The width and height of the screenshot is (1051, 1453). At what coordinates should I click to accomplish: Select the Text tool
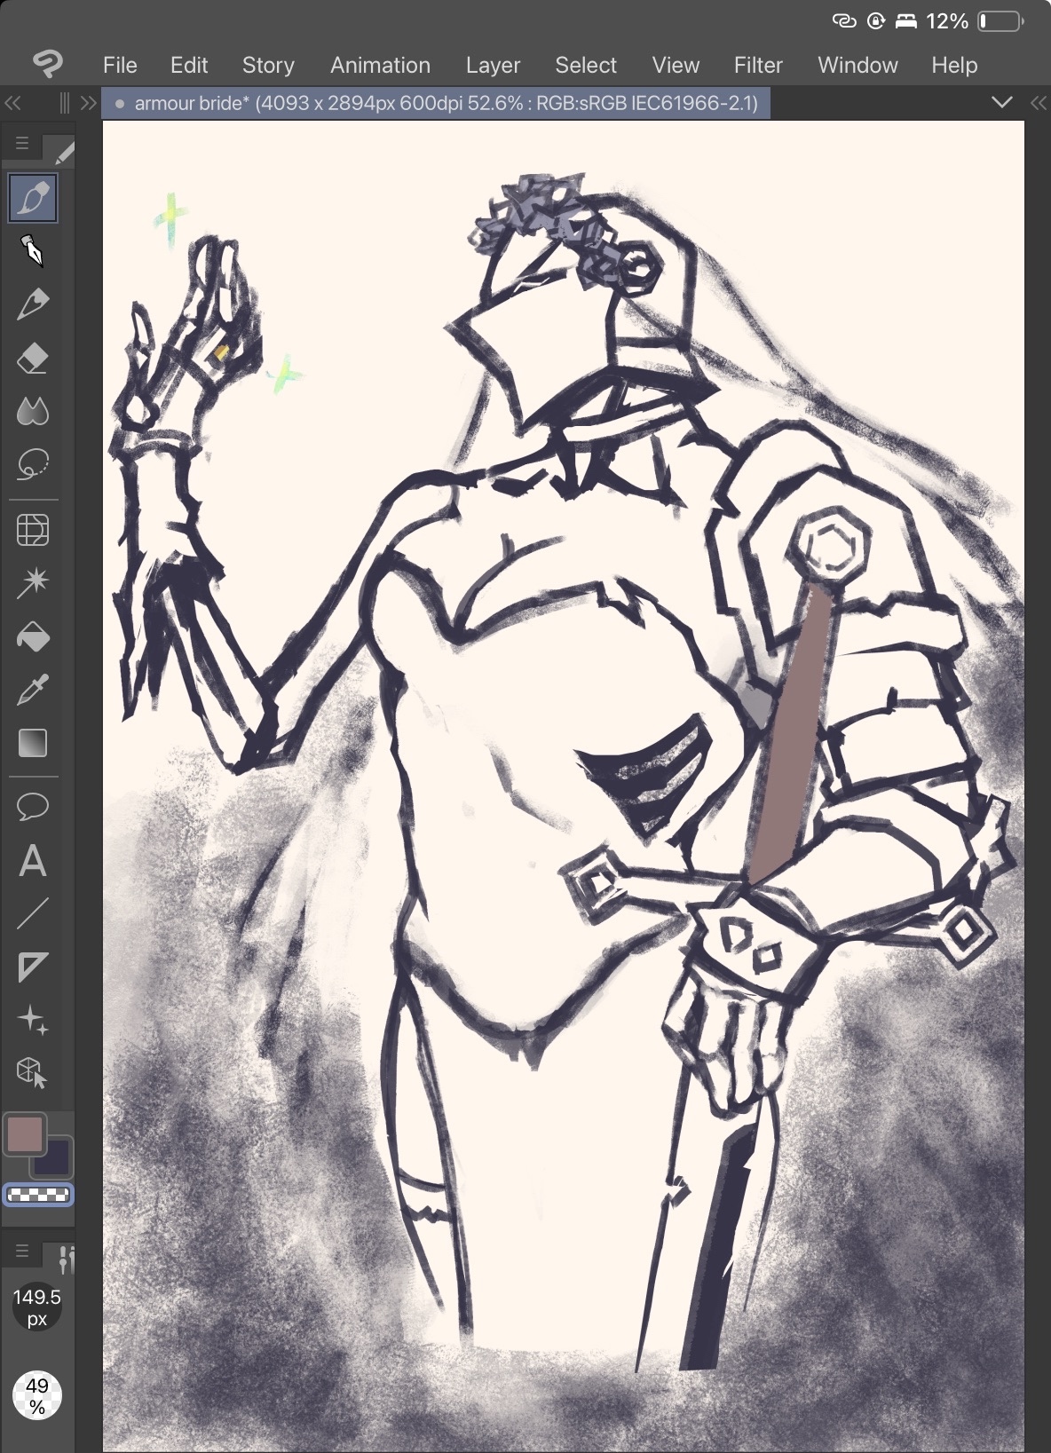point(33,861)
